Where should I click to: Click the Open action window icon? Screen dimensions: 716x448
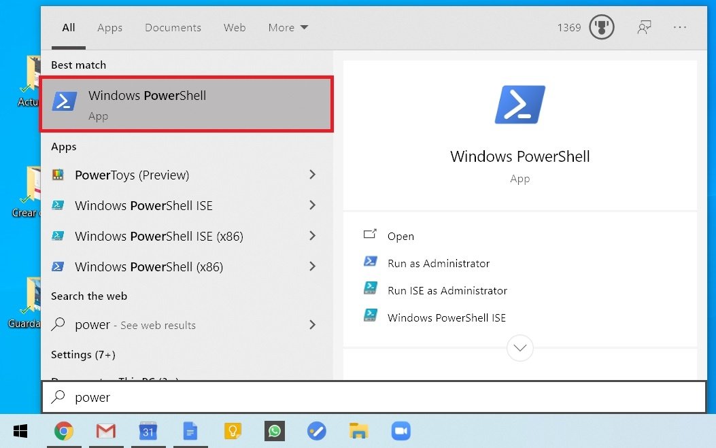point(370,235)
